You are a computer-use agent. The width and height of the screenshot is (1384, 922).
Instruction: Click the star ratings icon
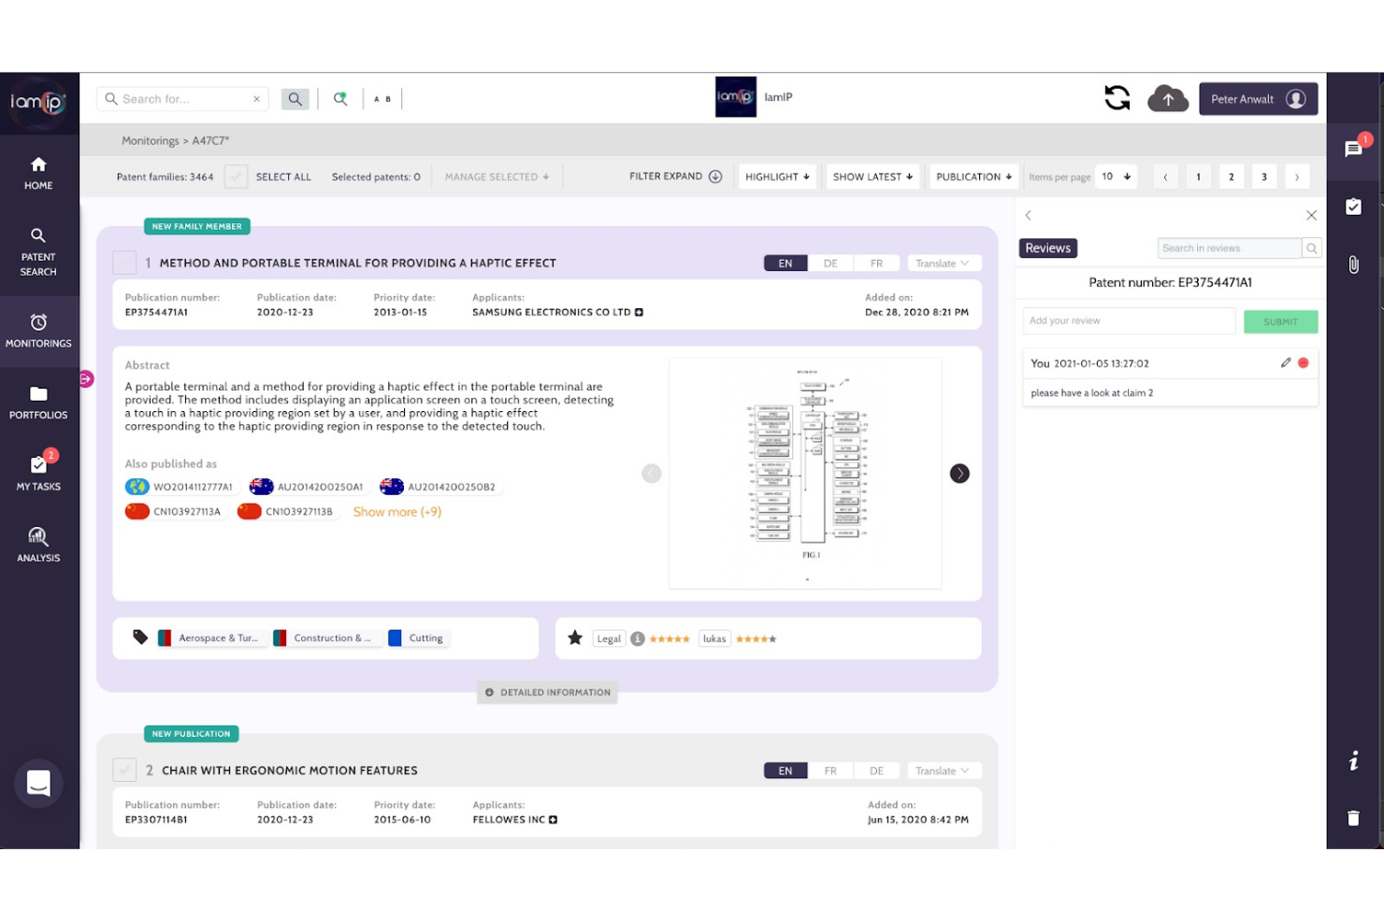click(x=575, y=637)
